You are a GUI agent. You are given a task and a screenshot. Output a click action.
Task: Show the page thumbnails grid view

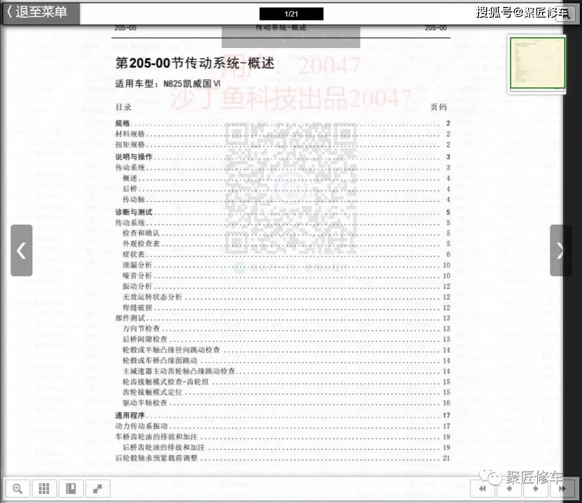coord(44,488)
